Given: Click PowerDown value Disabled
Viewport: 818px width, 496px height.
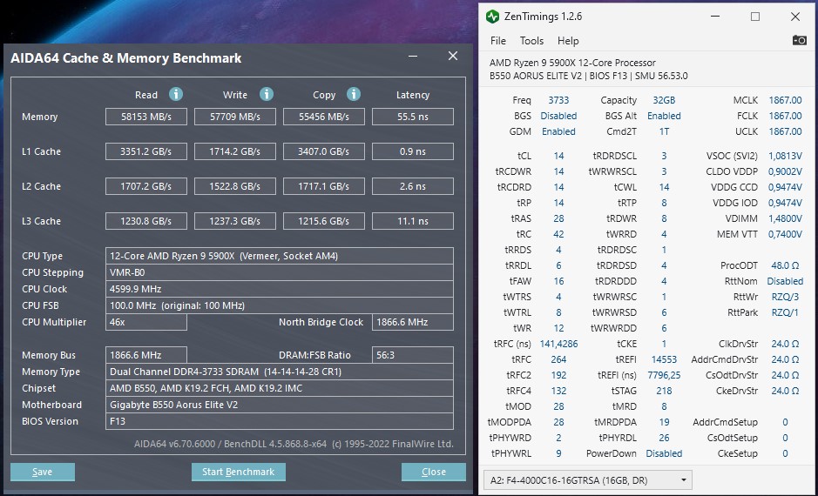Looking at the screenshot, I should pos(664,453).
